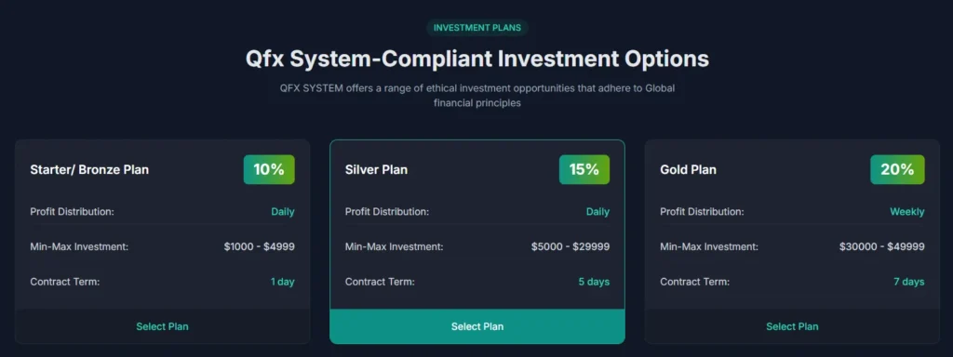The width and height of the screenshot is (953, 357).
Task: Click the Qfx System-Compliant Investment Options heading
Action: [477, 59]
